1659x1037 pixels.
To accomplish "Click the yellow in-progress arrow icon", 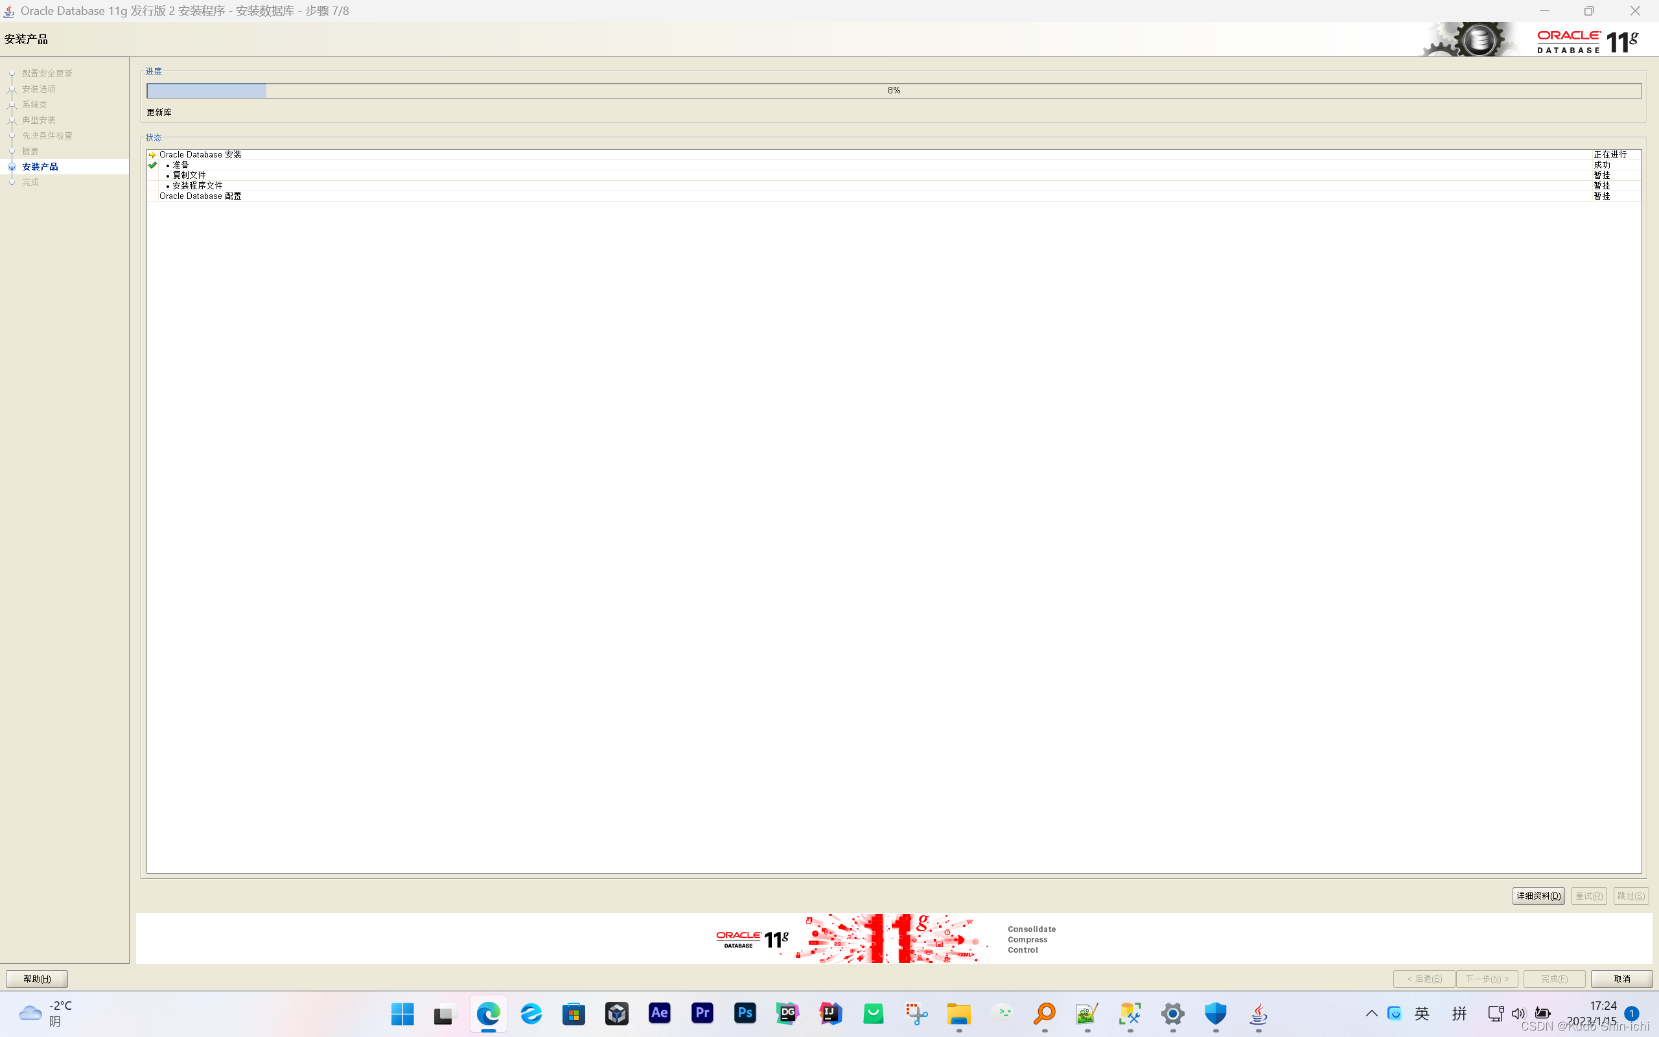I will [x=152, y=155].
